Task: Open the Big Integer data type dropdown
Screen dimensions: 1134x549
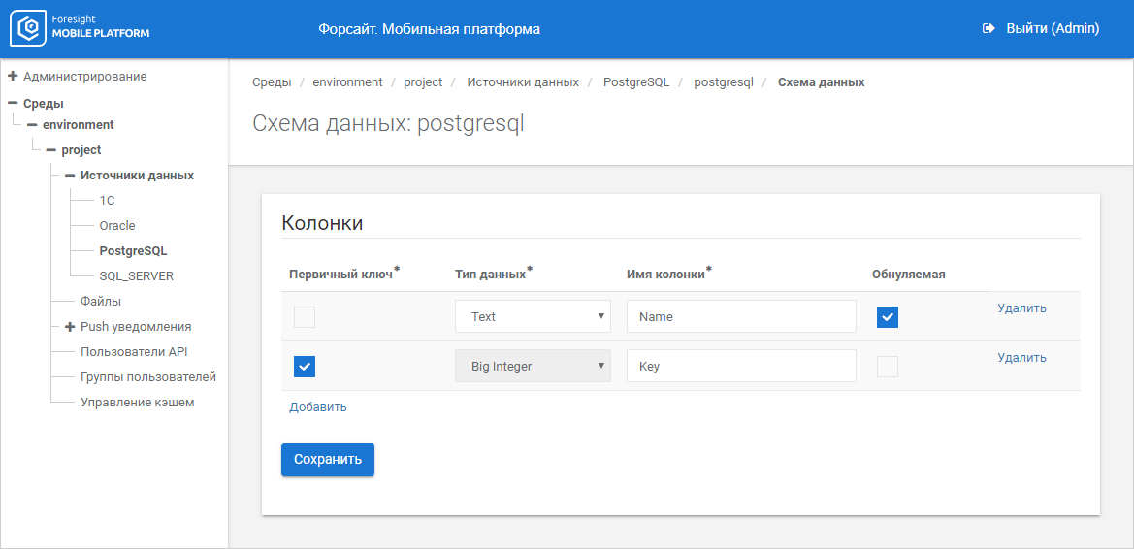Action: (x=533, y=366)
